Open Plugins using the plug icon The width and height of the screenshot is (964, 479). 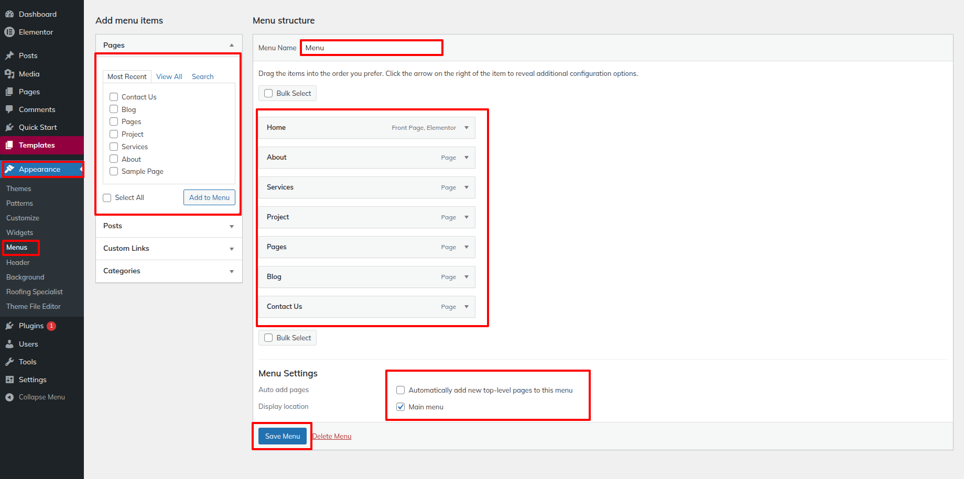(x=9, y=326)
